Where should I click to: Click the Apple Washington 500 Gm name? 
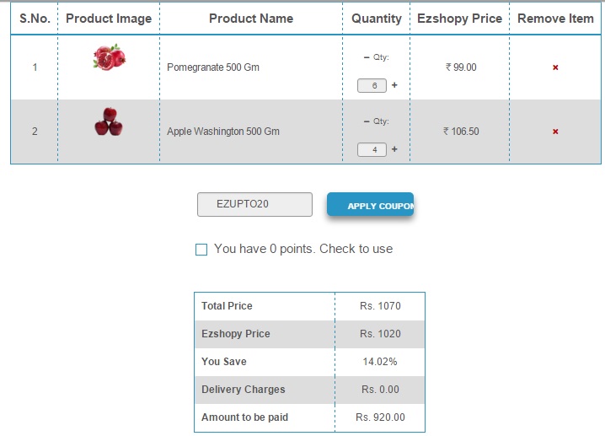[223, 132]
